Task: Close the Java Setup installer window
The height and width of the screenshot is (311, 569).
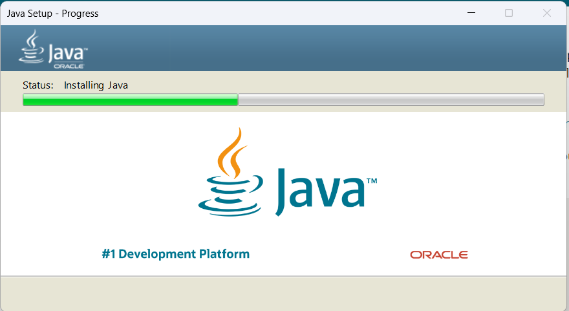Action: (x=546, y=13)
